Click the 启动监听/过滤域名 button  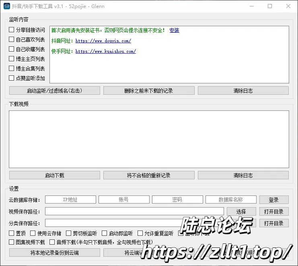click(x=55, y=91)
